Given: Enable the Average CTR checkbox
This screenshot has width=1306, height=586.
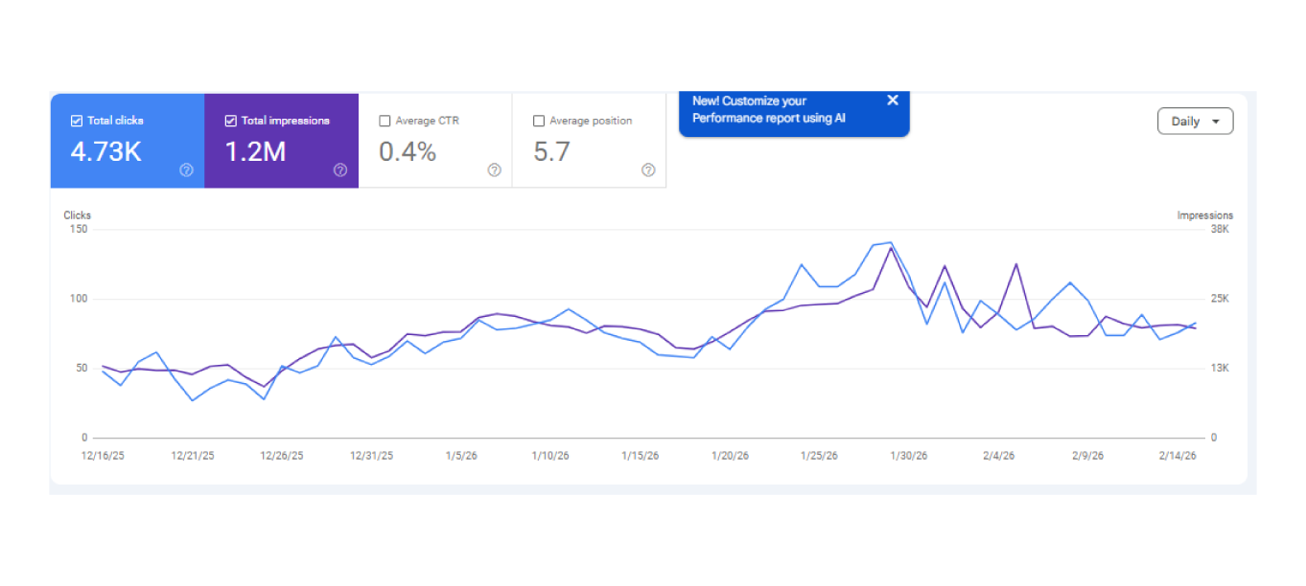Looking at the screenshot, I should [x=385, y=121].
